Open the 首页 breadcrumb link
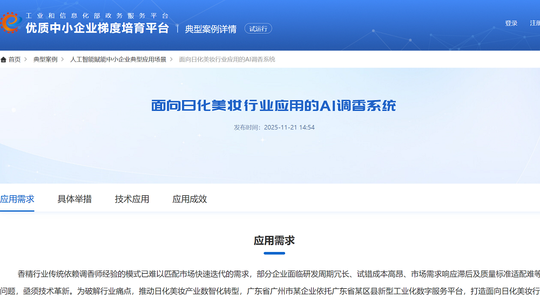The height and width of the screenshot is (304, 540). 15,60
